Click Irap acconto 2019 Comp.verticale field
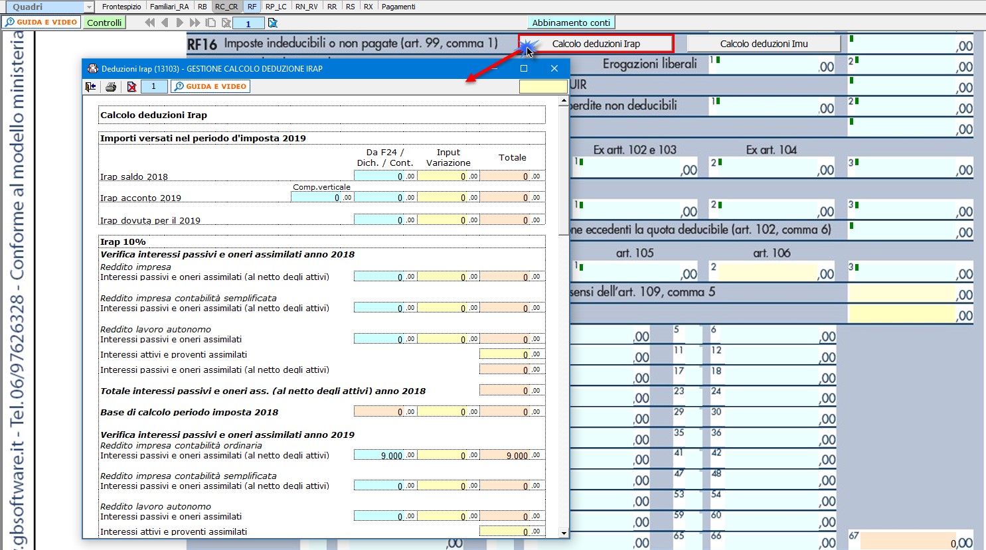 click(322, 197)
